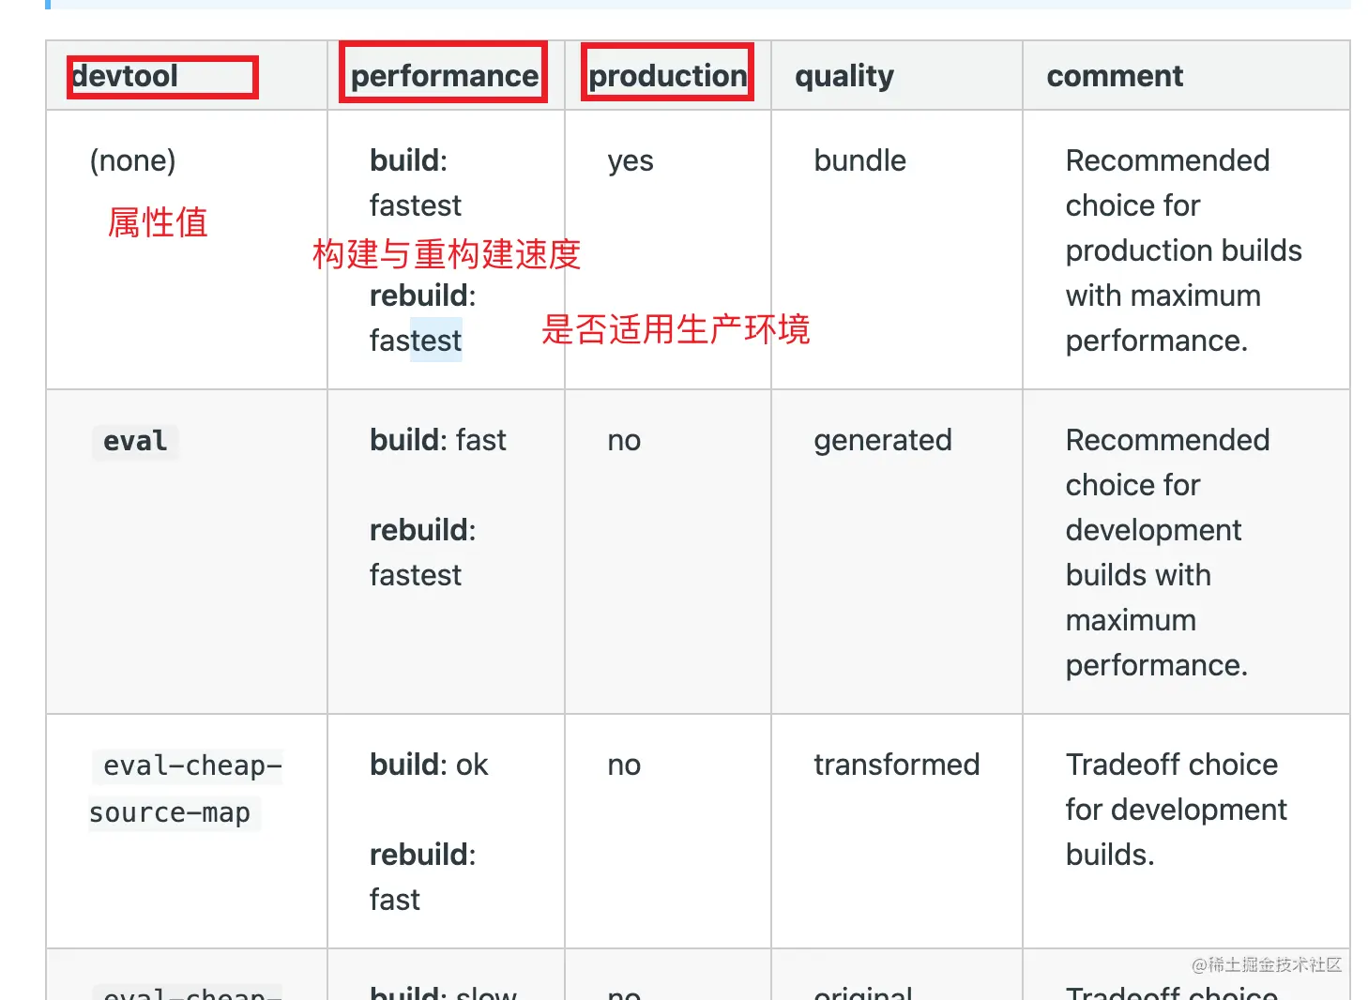Click the production column header
Viewport: 1368px width, 1000px height.
click(667, 76)
